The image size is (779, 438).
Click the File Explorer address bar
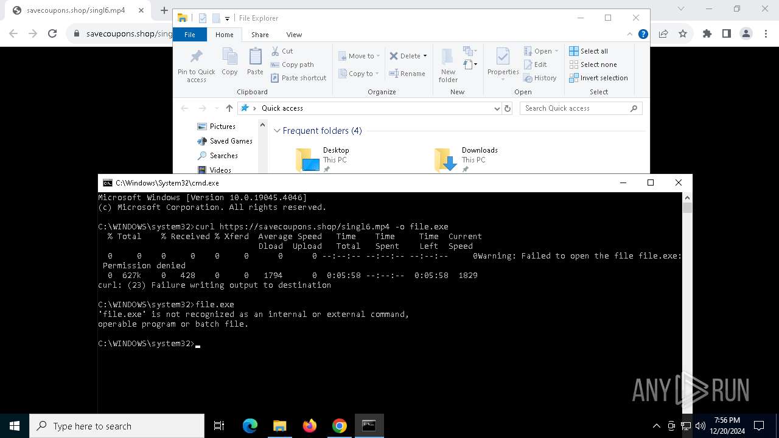point(370,108)
